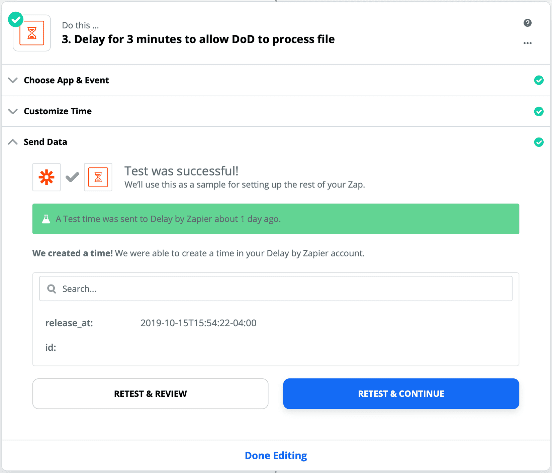
Task: Click the Retest & Review button
Action: click(x=150, y=393)
